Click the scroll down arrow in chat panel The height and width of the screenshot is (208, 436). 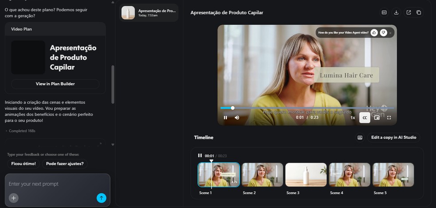113,145
